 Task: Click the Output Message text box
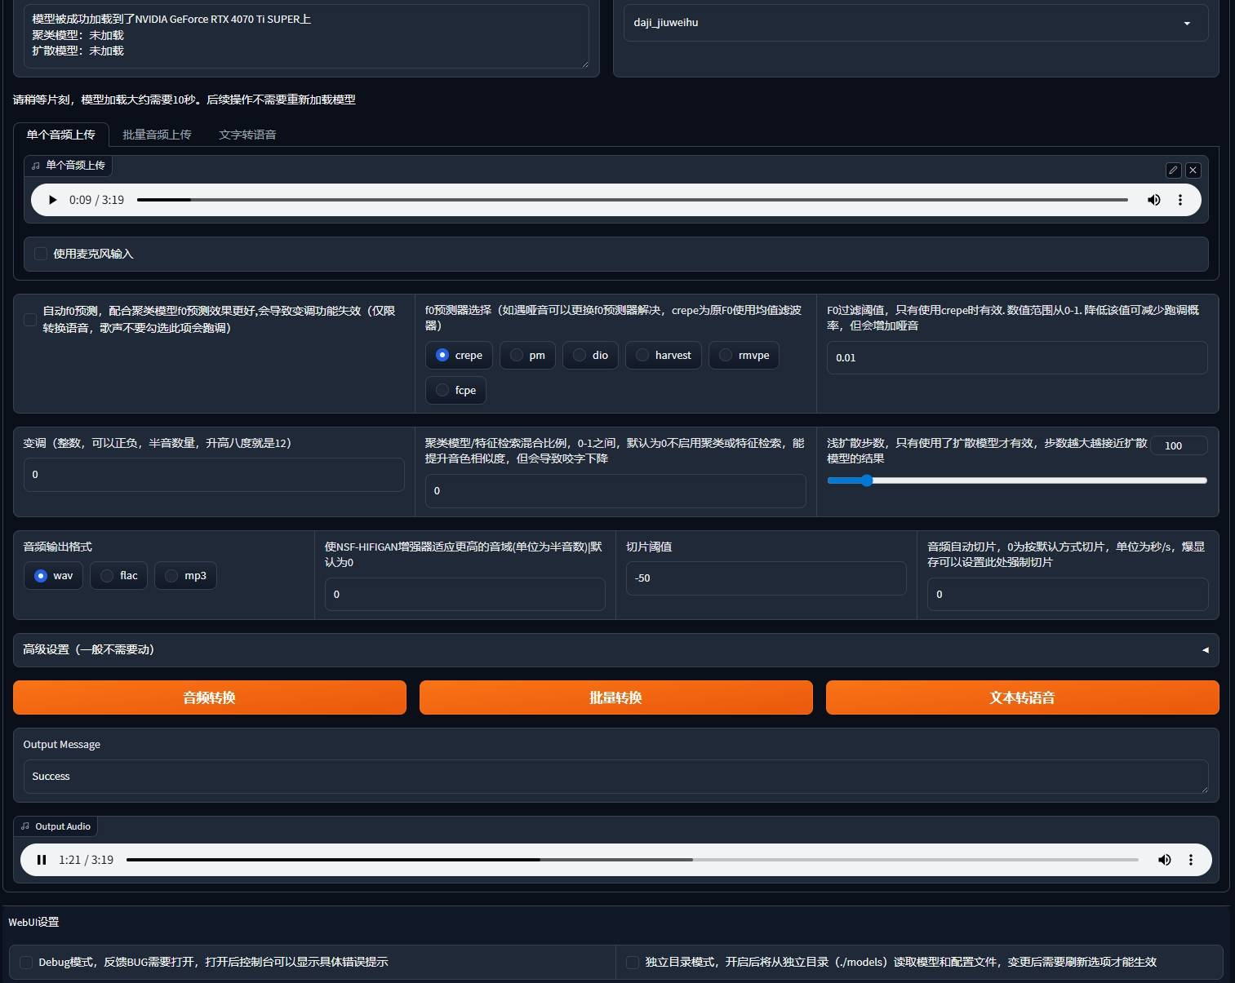[615, 777]
